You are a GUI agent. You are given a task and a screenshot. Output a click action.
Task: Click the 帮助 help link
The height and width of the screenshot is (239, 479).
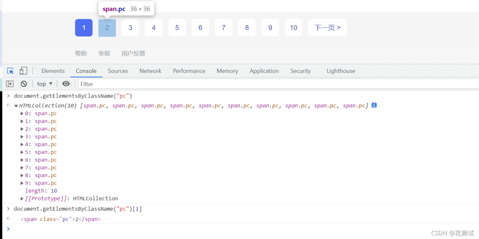coord(81,53)
